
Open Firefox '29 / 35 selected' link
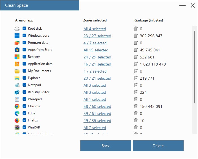(97, 121)
